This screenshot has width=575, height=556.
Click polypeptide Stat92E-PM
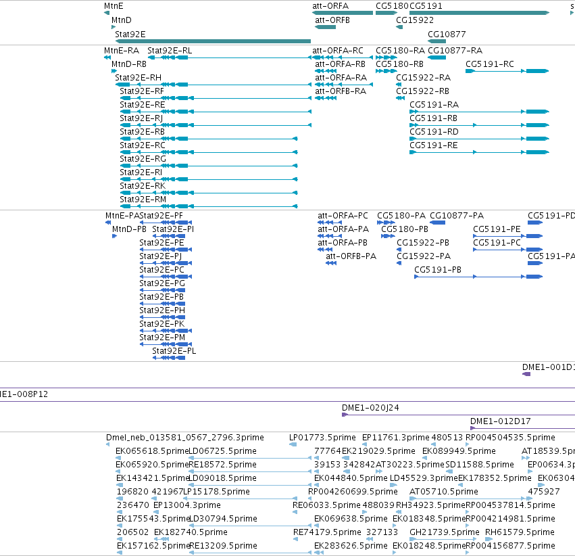click(166, 344)
